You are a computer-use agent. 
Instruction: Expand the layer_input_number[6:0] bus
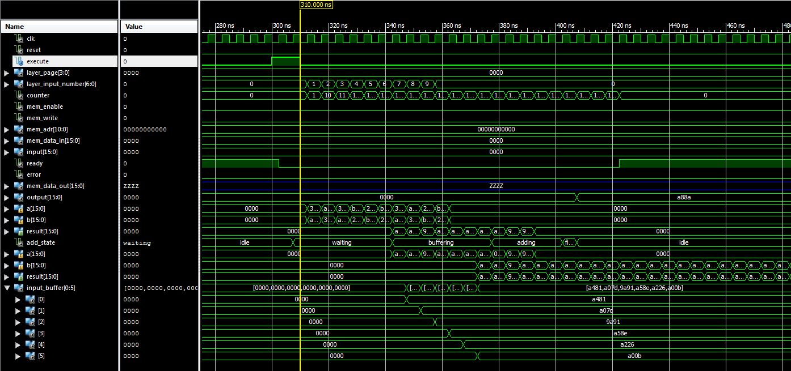7,84
